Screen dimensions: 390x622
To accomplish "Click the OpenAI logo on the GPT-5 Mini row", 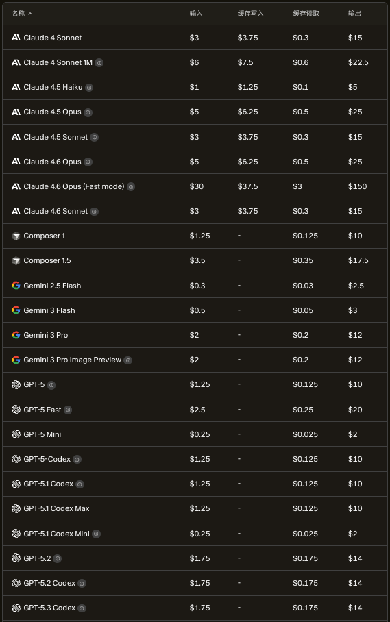I will click(x=16, y=434).
